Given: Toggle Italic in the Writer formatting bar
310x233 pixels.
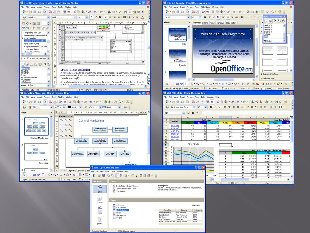Looking at the screenshot, I should click(96, 17).
